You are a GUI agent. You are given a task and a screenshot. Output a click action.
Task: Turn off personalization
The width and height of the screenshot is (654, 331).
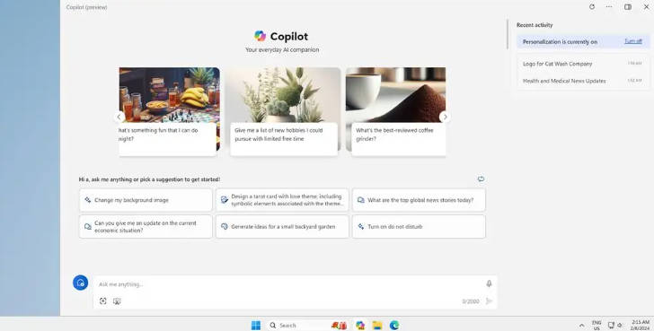(633, 41)
